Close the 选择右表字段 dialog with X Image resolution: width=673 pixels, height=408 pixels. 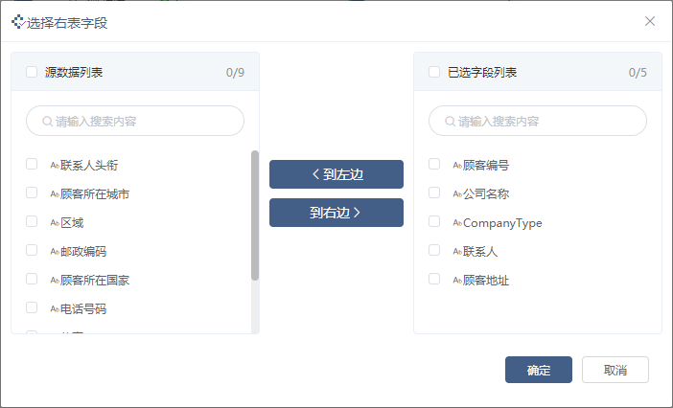pyautogui.click(x=650, y=21)
